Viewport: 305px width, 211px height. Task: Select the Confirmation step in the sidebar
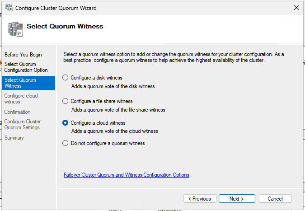18,112
